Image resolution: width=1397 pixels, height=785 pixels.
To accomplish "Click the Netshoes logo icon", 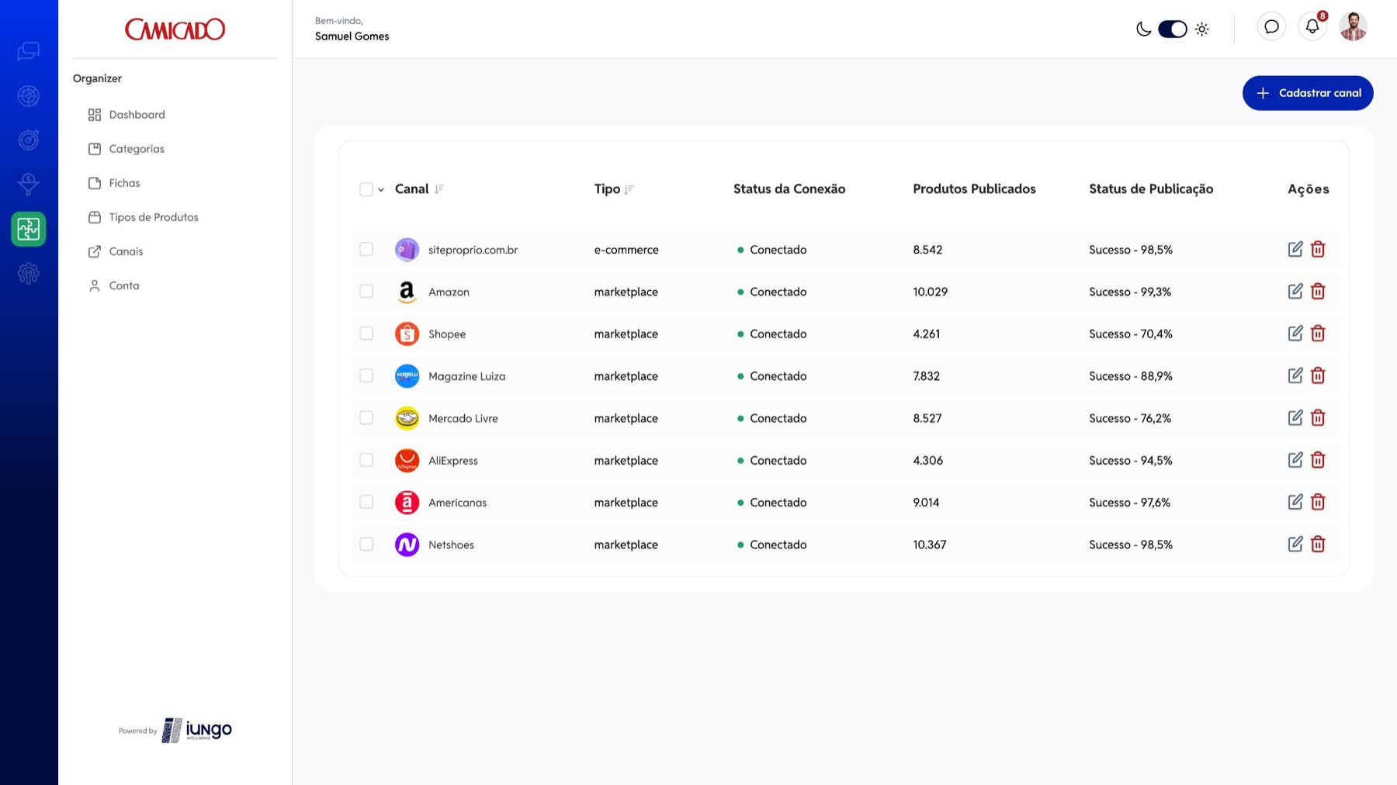I will (x=407, y=545).
